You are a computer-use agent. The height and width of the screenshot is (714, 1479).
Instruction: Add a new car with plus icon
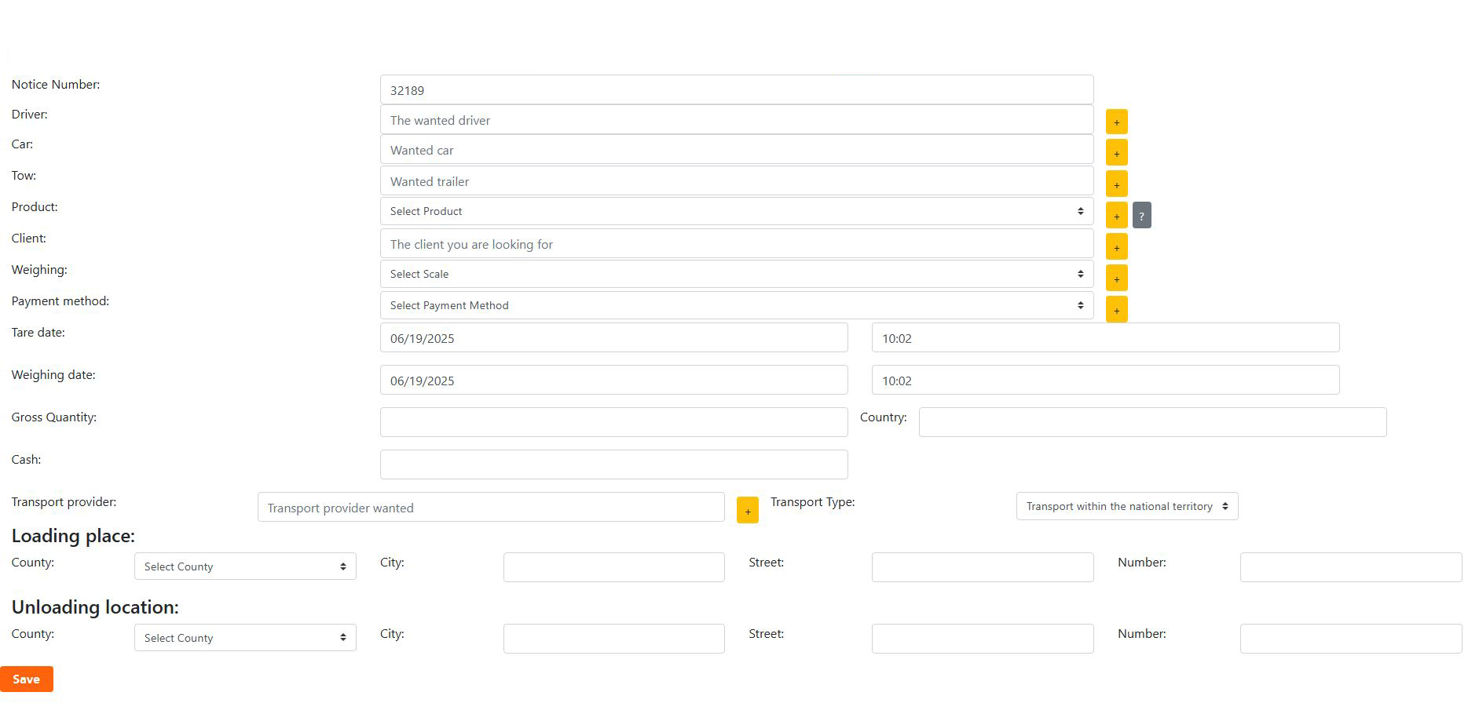click(x=1116, y=152)
